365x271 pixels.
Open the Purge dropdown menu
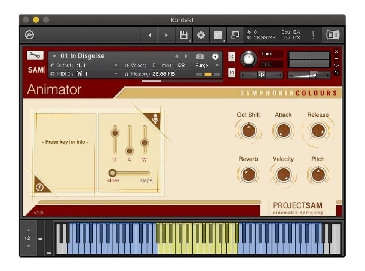pyautogui.click(x=207, y=66)
